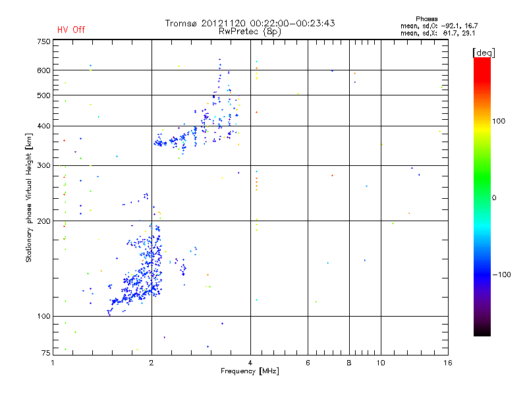Click the "Phases" heading at top right
This screenshot has width=527, height=395.
point(426,19)
